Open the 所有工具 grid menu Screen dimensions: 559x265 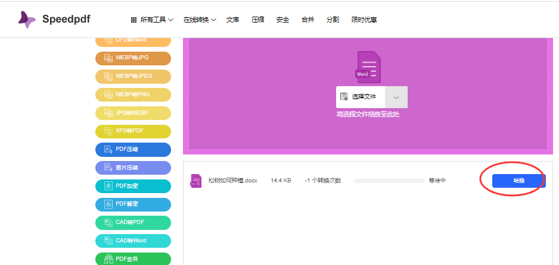coord(152,20)
